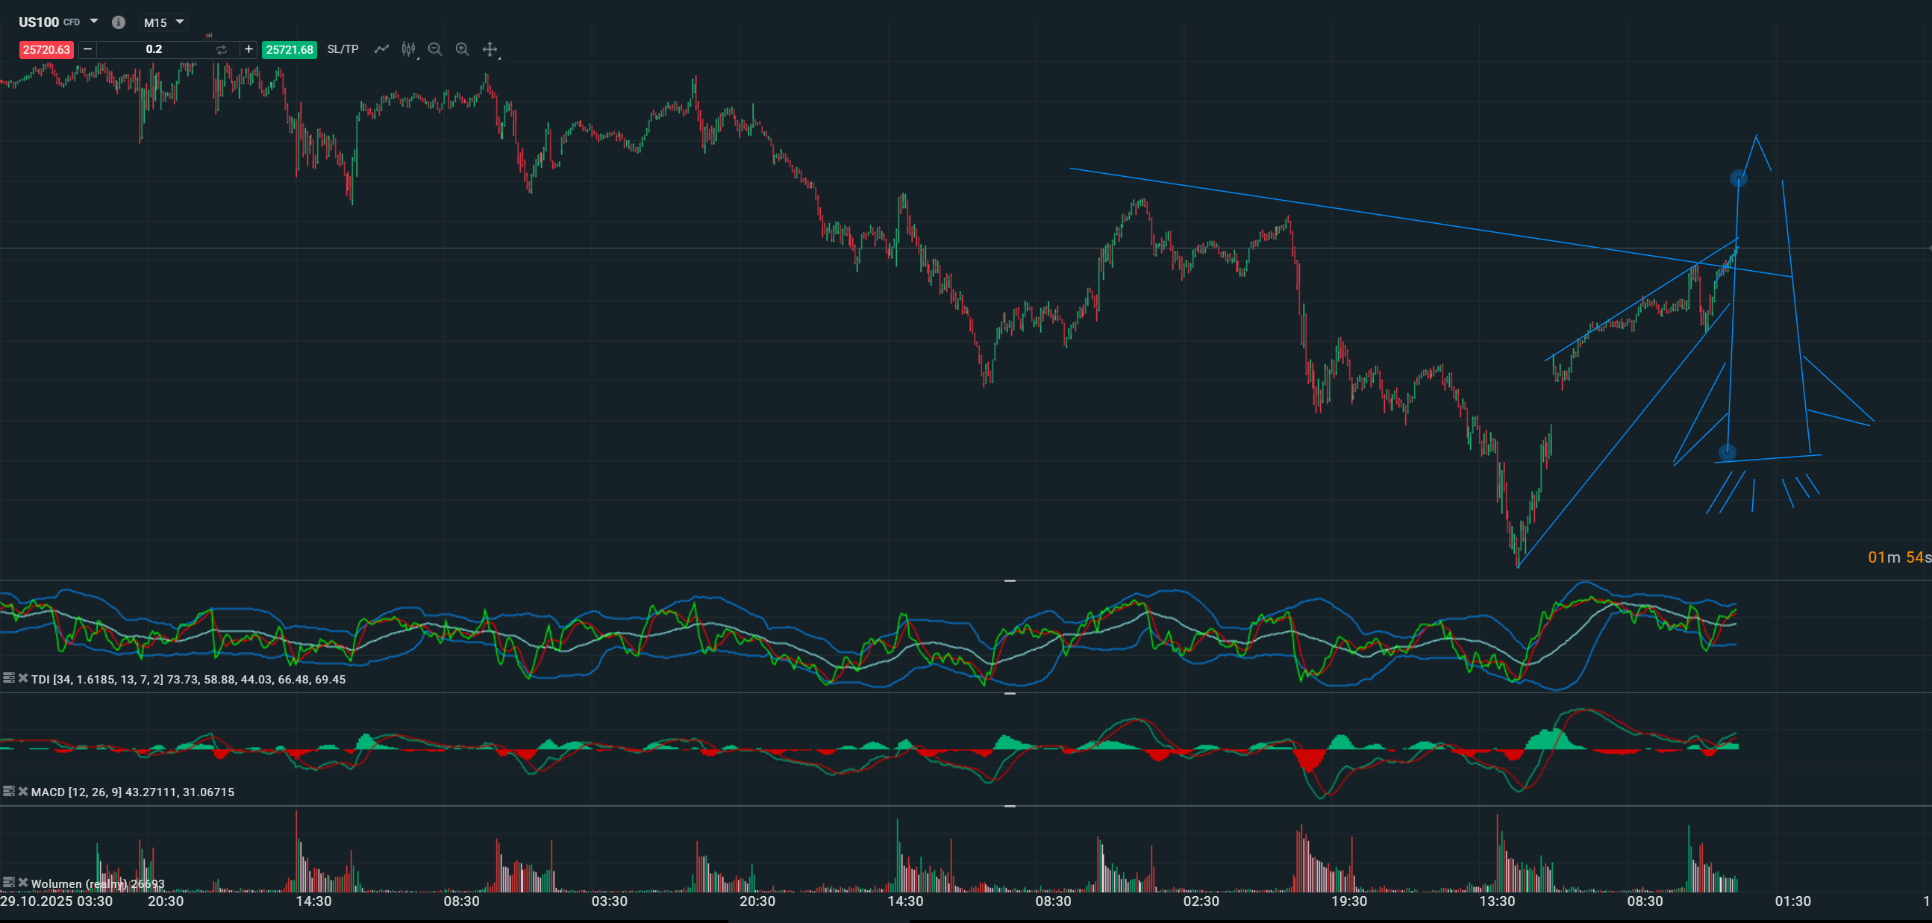Screen dimensions: 1932x923
Task: Expand the US100 symbol dropdown
Action: click(94, 22)
